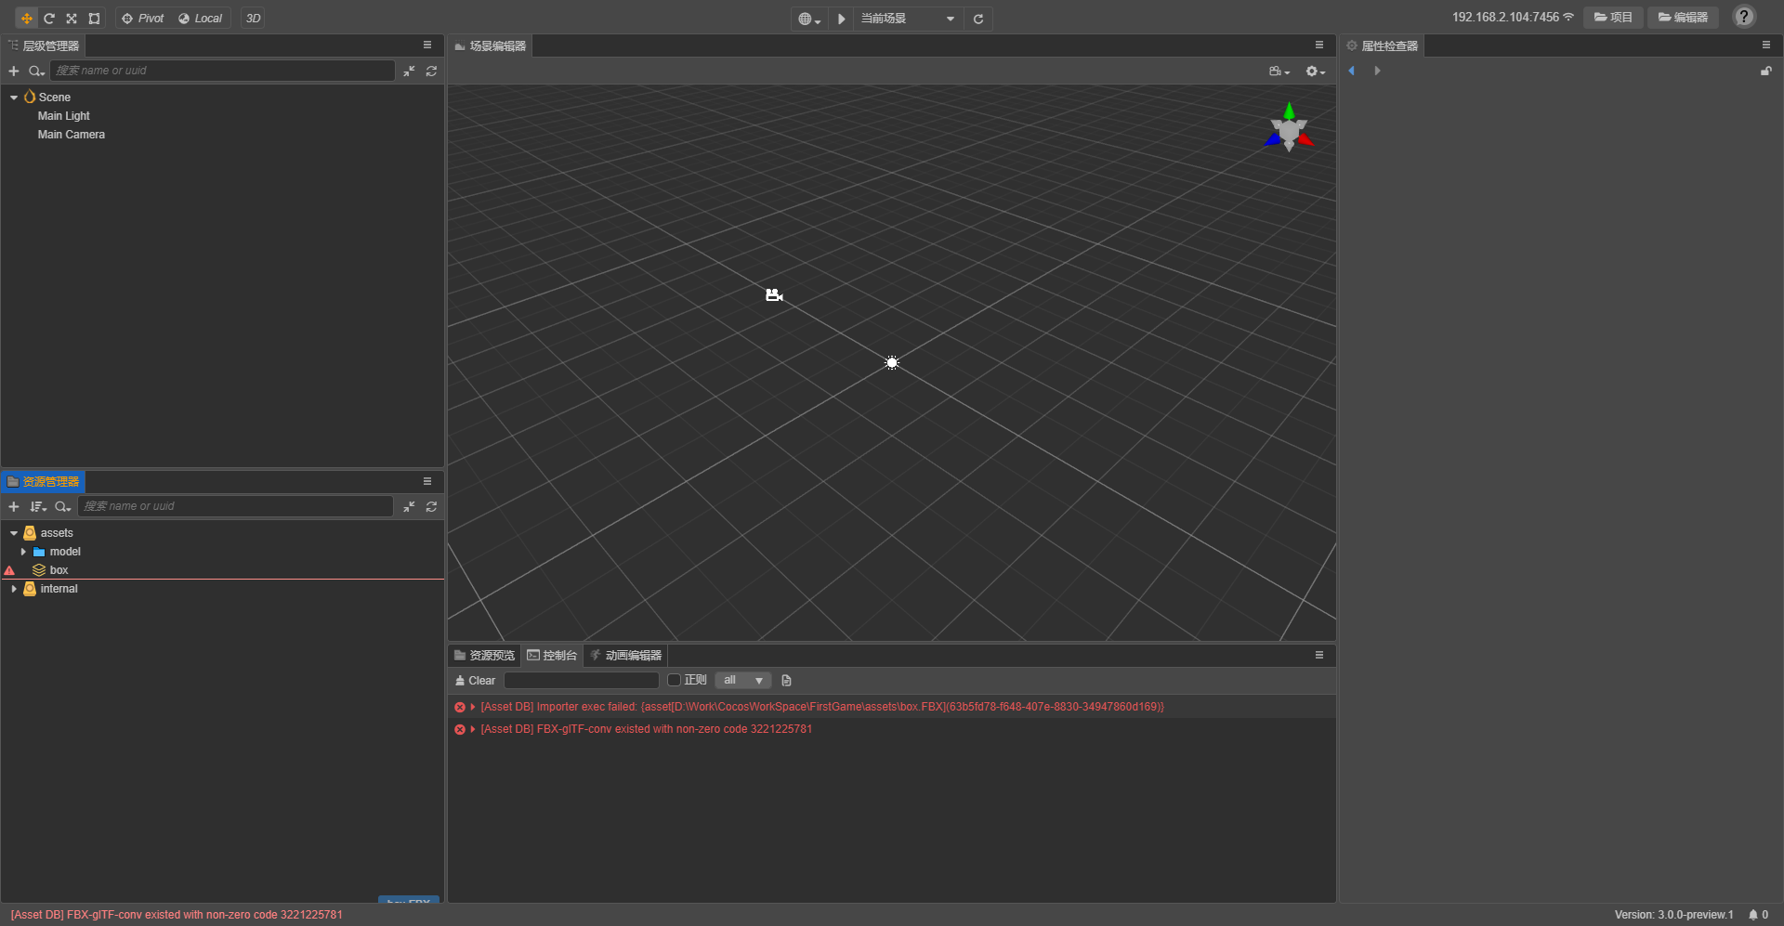Click the scene orientation axis gizmo

point(1289,128)
